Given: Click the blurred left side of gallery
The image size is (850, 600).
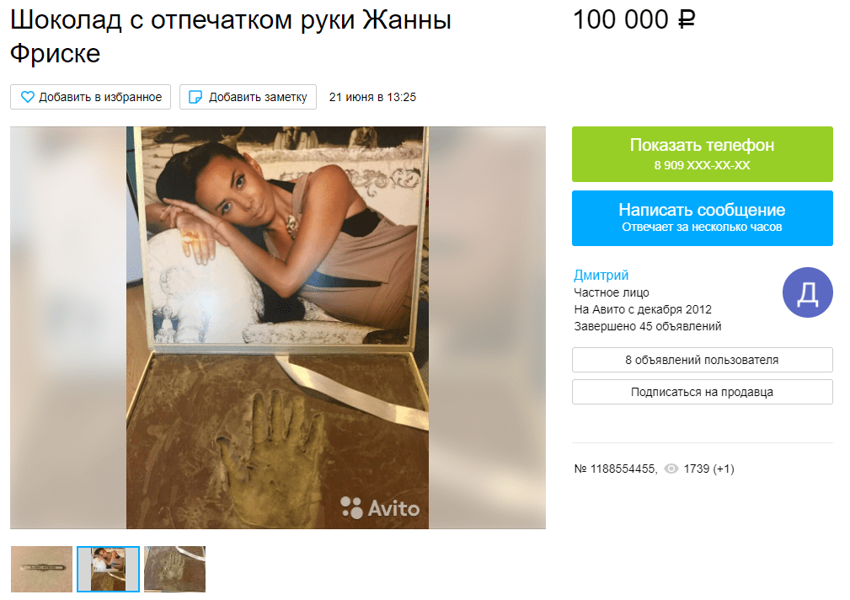Looking at the screenshot, I should (x=68, y=328).
